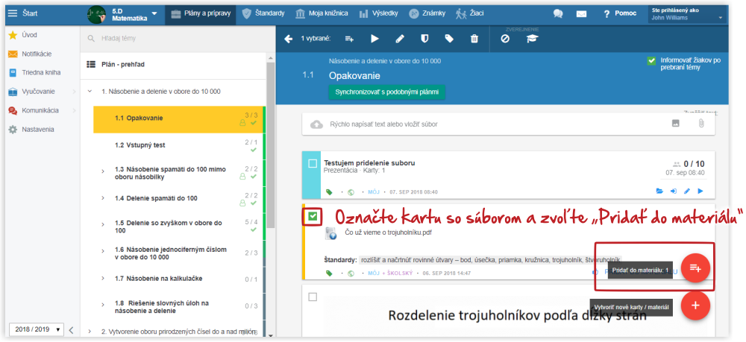Expand topic 1.4 Delenie spamäti do 100

pos(103,198)
